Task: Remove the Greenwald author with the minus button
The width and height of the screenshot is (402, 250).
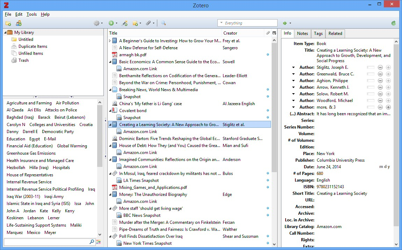Action: click(380, 74)
